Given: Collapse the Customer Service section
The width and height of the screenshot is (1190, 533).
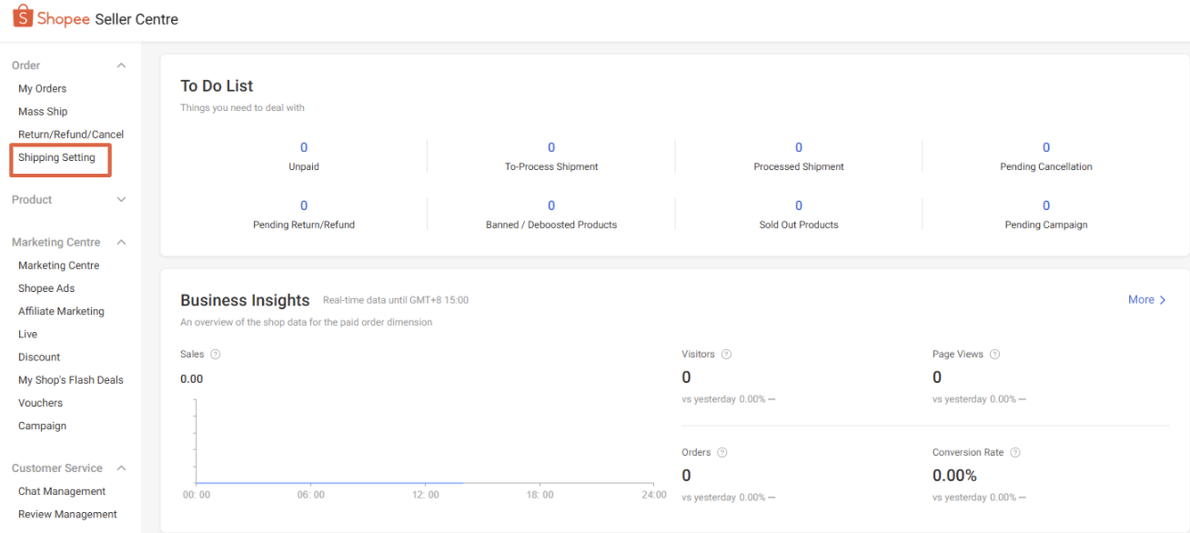Looking at the screenshot, I should (x=121, y=468).
